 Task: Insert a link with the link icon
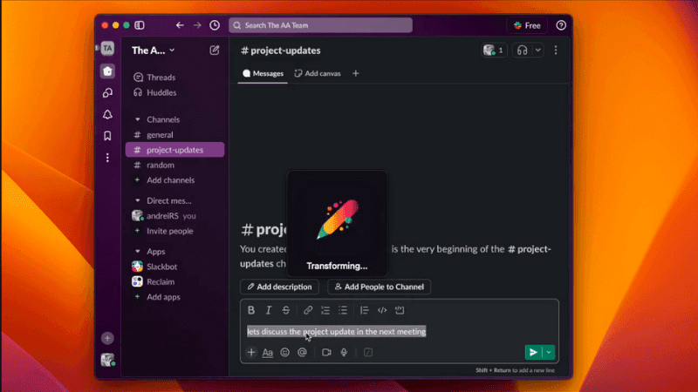308,310
